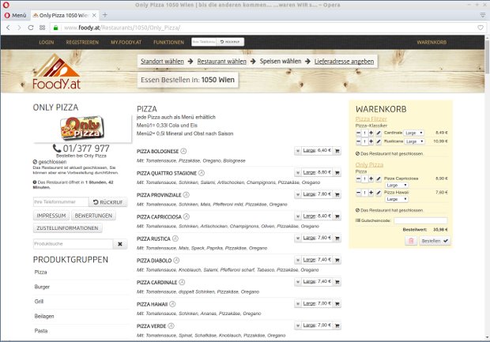Image resolution: width=490 pixels, height=342 pixels.
Task: Open new tab with plus button
Action: point(105,15)
